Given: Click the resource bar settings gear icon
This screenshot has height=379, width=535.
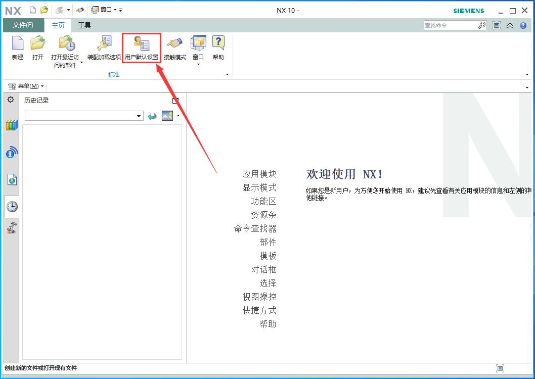Looking at the screenshot, I should click(11, 100).
